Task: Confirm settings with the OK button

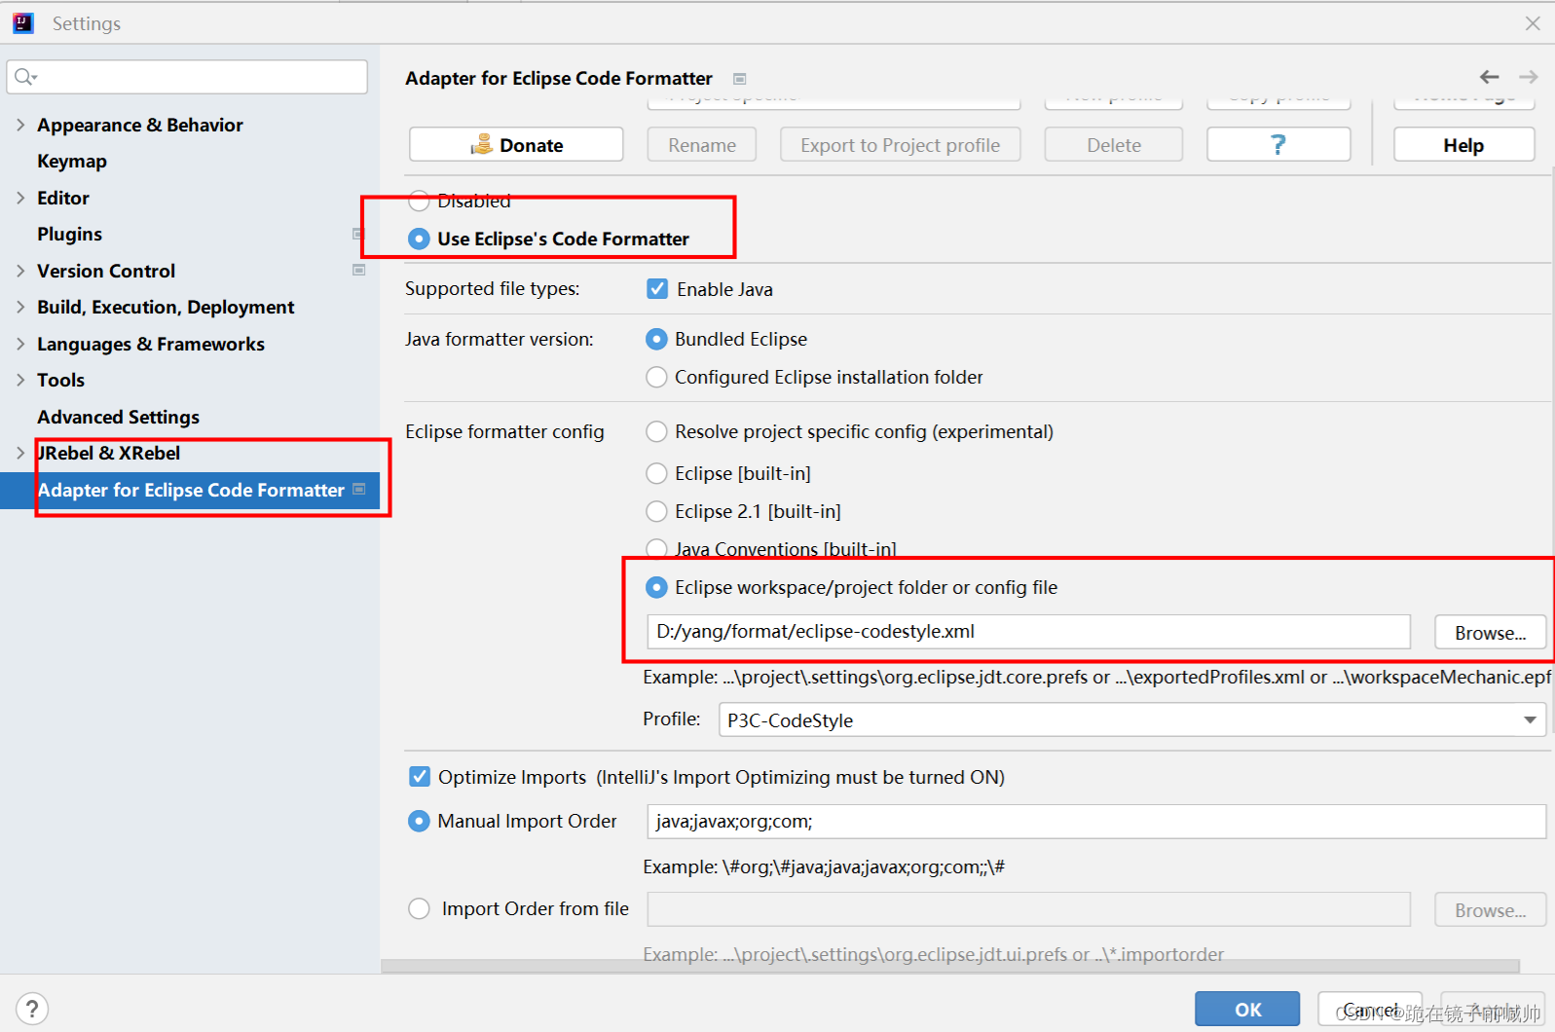Action: 1247,1010
